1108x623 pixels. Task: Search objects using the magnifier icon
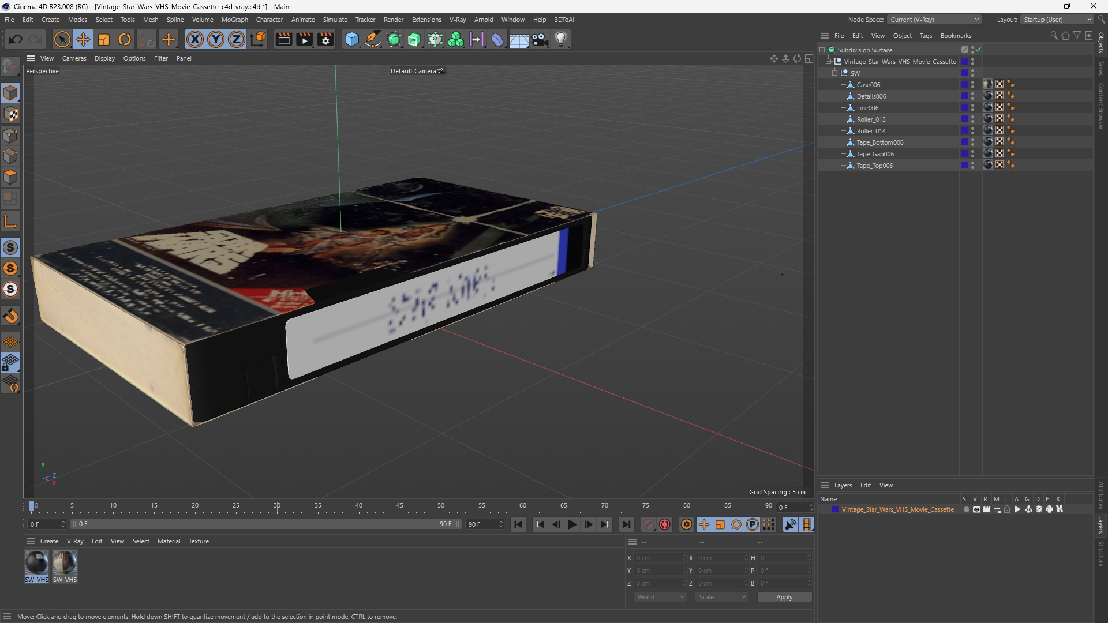(1054, 36)
